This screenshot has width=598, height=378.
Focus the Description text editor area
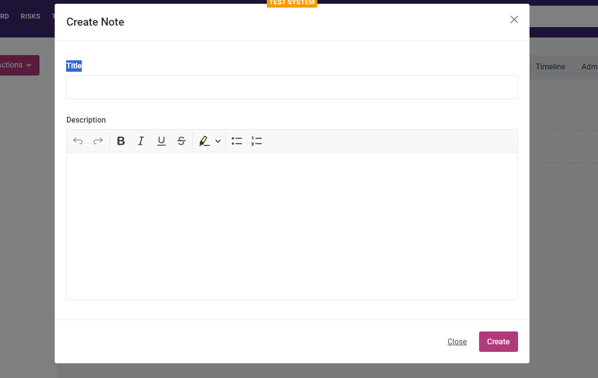292,226
